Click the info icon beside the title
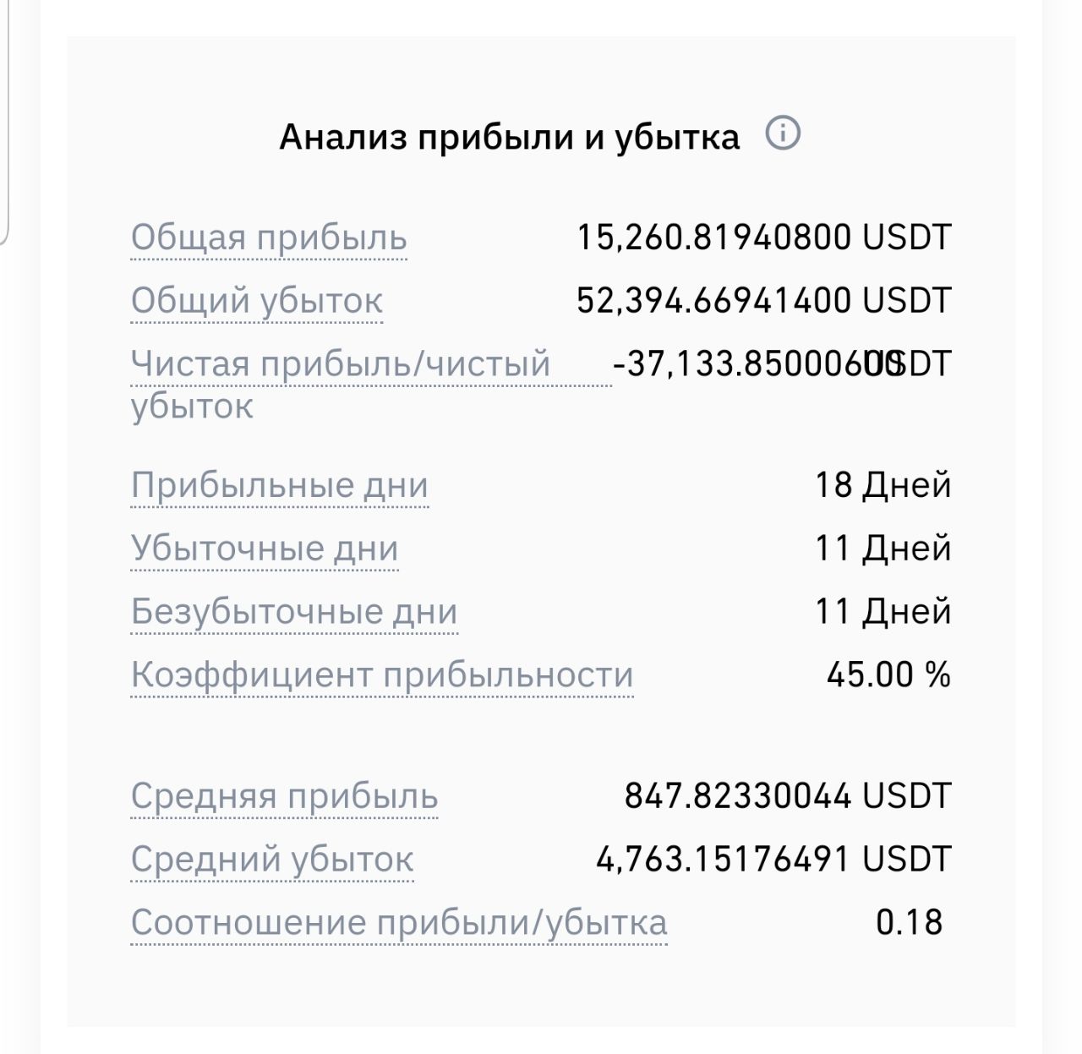Viewport: 1082px width, 1054px height. coord(783,134)
